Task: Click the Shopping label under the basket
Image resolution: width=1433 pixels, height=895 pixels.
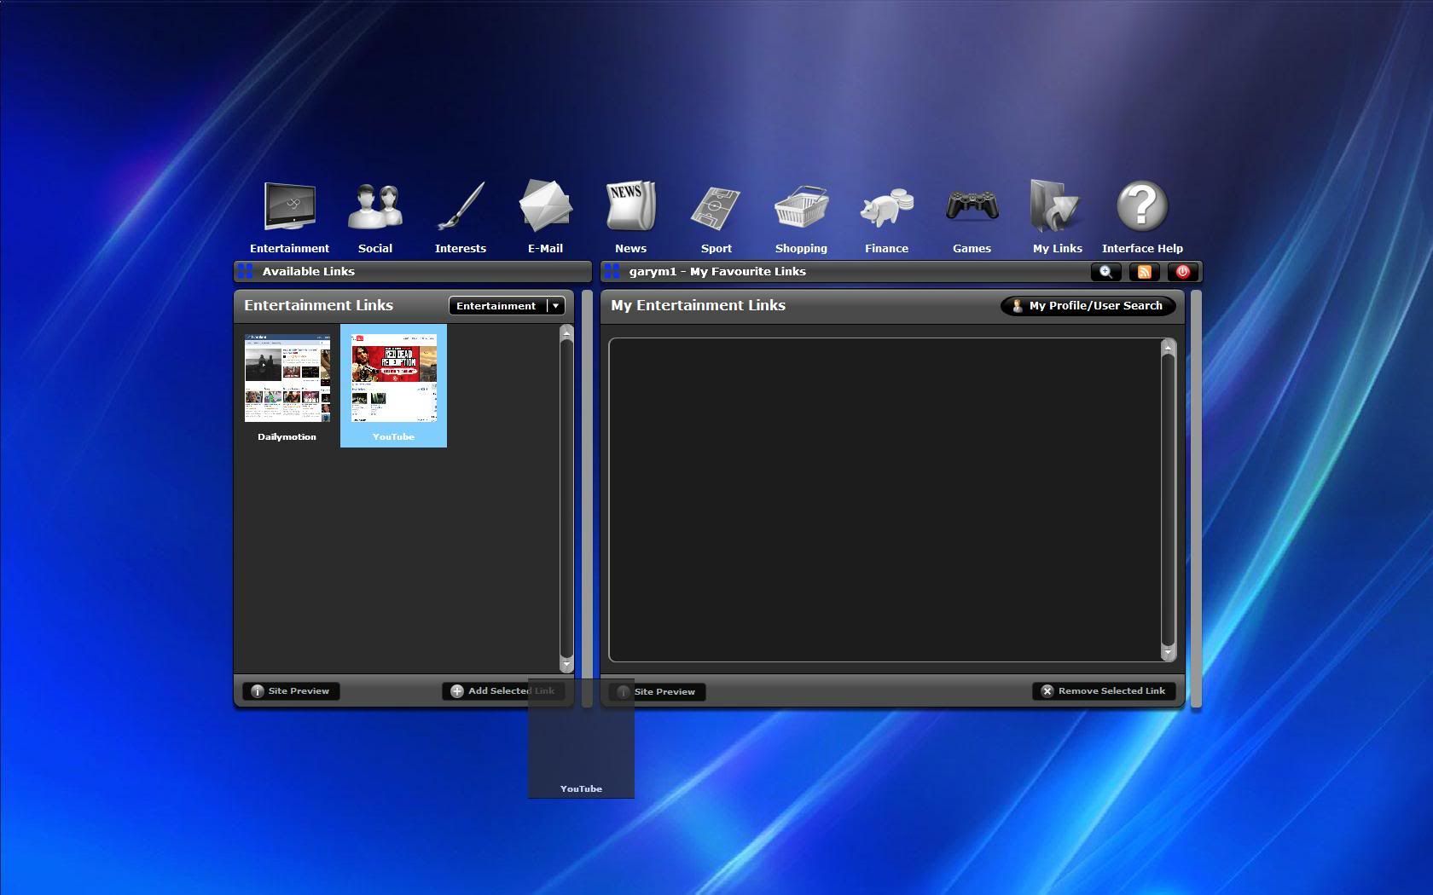Action: pos(801,249)
